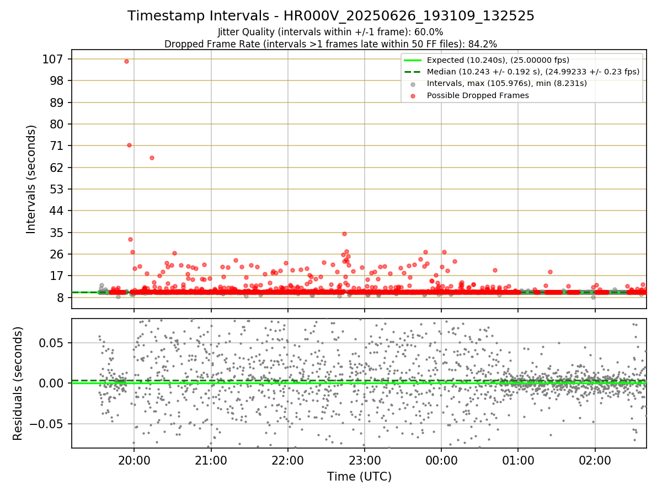The image size is (662, 496).
Task: Click the red outlier point at about 71 seconds
Action: (129, 145)
